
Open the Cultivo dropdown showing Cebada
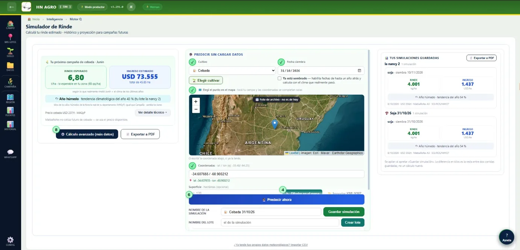pyautogui.click(x=232, y=71)
